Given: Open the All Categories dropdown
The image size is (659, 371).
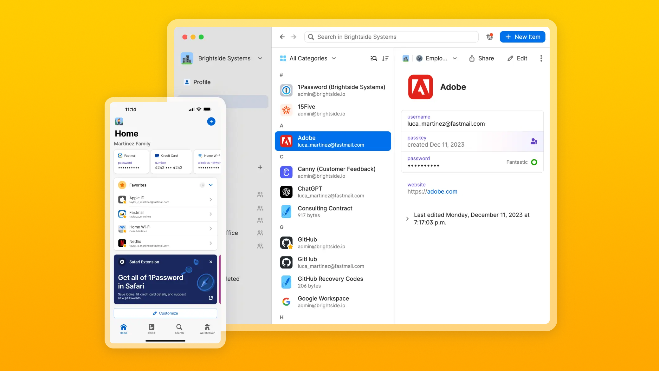Looking at the screenshot, I should tap(308, 58).
